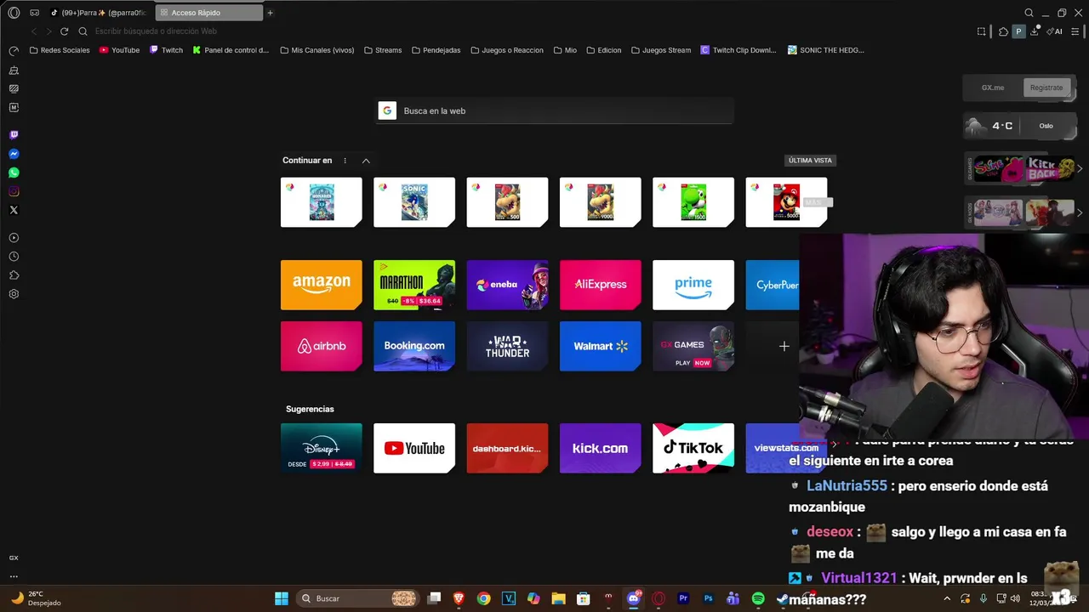Open the Spotify icon in the taskbar
This screenshot has height=612, width=1089.
tap(758, 598)
